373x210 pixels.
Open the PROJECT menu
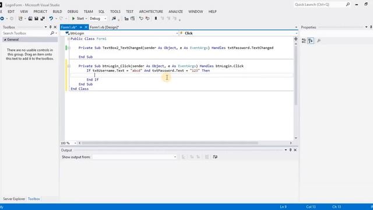pos(40,12)
